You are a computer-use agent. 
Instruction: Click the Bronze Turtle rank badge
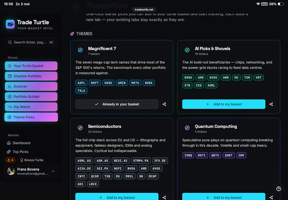[32, 160]
